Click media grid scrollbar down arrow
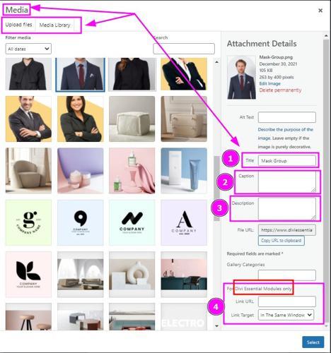 point(216,326)
